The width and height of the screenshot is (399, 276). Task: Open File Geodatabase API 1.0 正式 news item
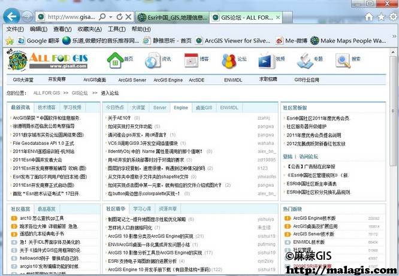click(44, 143)
